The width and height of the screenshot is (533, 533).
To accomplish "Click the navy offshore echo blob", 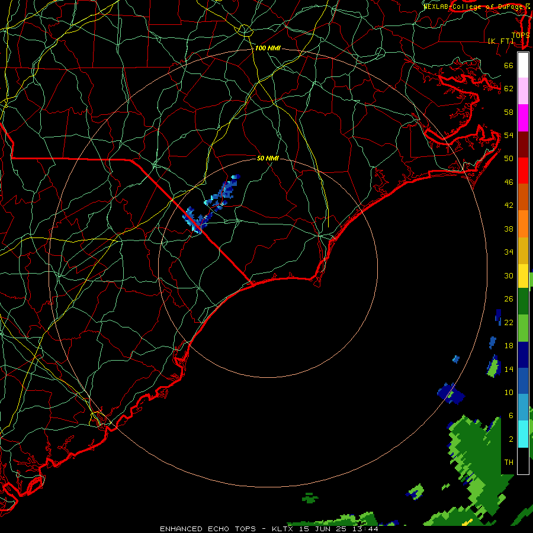I will tap(451, 394).
